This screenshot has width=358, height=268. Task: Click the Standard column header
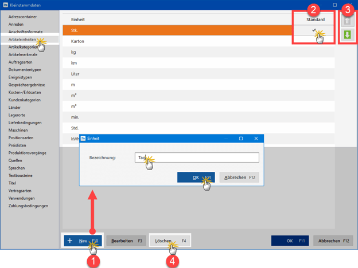[x=315, y=19]
